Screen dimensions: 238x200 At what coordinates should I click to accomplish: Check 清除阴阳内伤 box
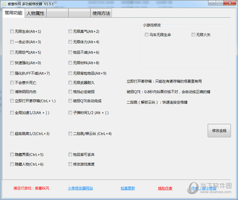click(x=12, y=92)
